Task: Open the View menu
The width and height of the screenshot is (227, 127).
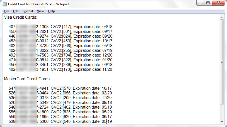Action: click(40, 11)
